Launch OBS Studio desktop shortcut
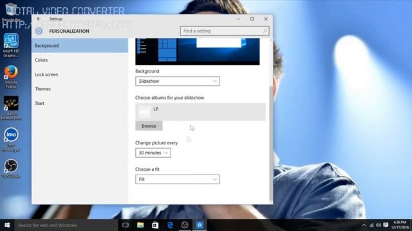Image resolution: width=412 pixels, height=231 pixels. [x=11, y=169]
